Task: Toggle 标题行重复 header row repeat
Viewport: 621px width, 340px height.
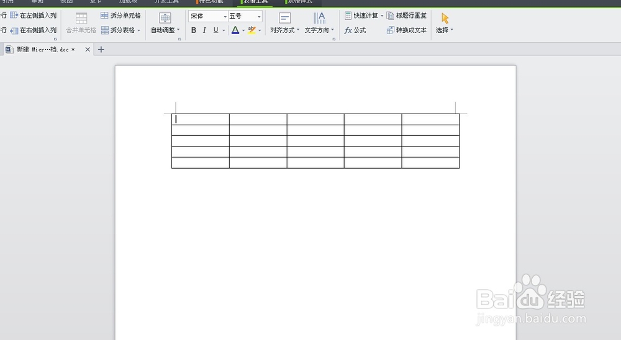Action: point(407,16)
